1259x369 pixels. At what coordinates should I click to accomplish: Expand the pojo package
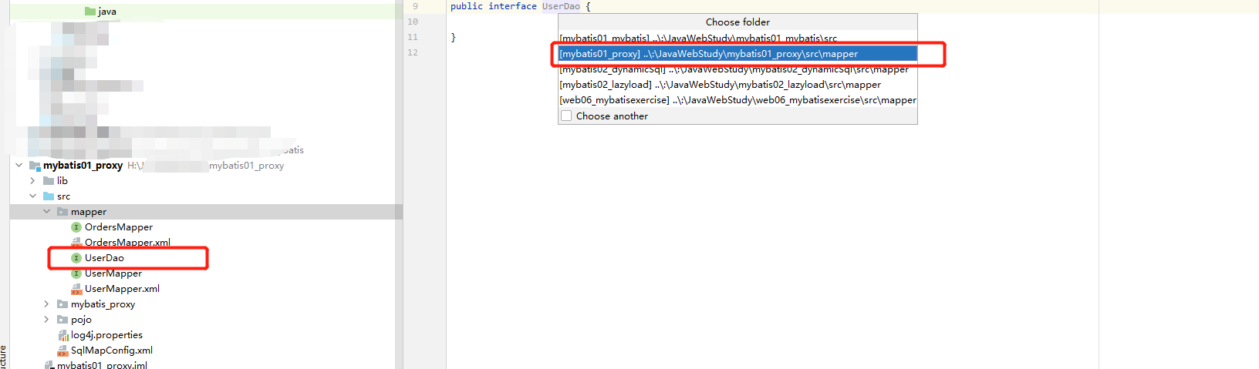(46, 320)
